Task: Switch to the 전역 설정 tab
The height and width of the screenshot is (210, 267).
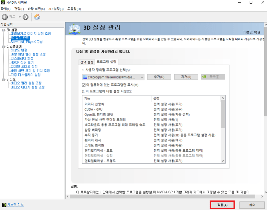Action: point(87,62)
